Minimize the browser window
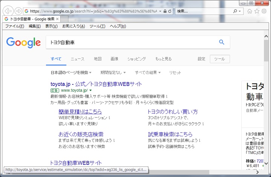The height and width of the screenshot is (177, 271). (243, 3)
